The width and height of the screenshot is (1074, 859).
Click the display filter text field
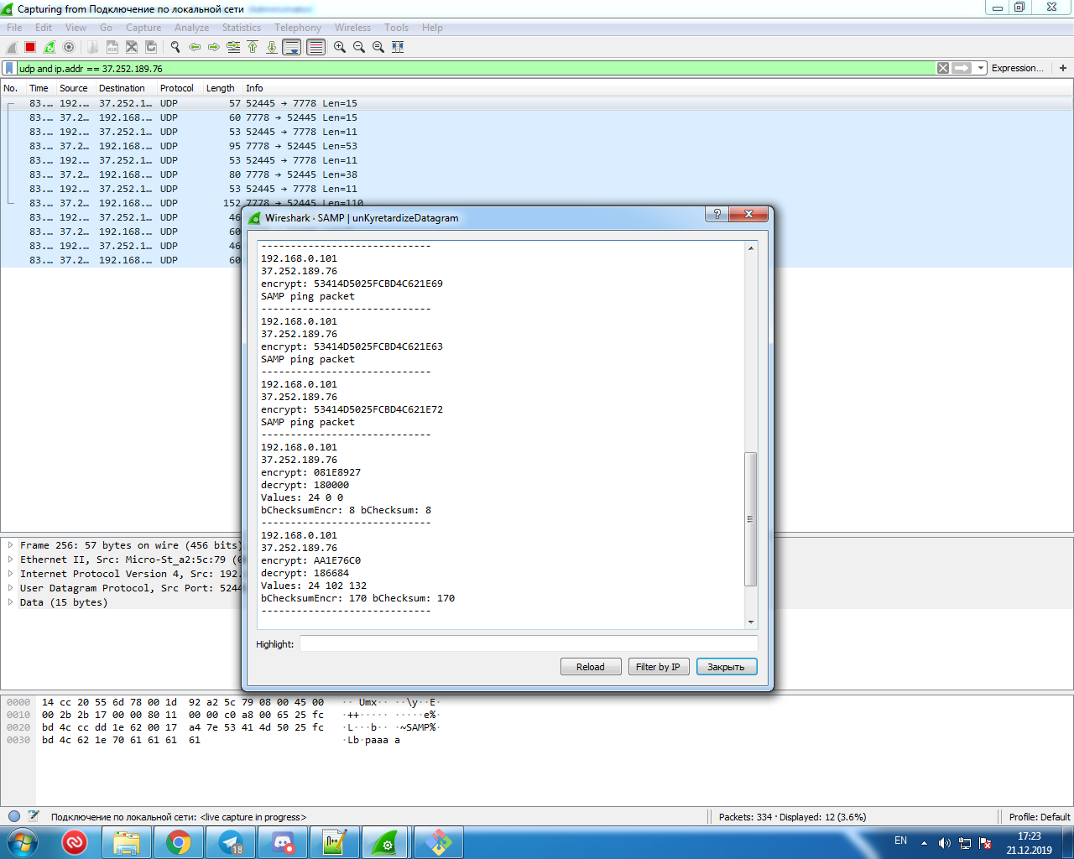point(476,68)
